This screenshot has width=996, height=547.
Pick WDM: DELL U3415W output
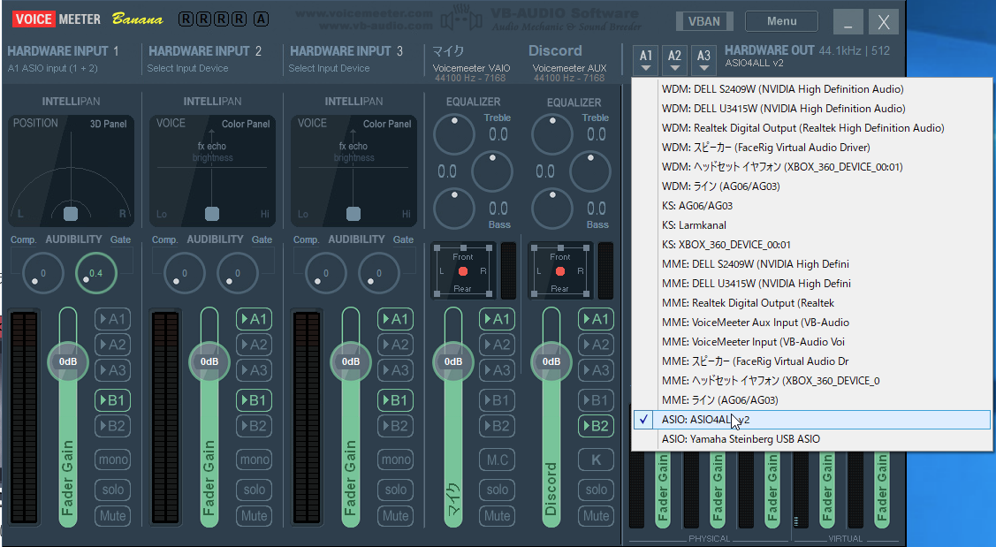(812, 109)
